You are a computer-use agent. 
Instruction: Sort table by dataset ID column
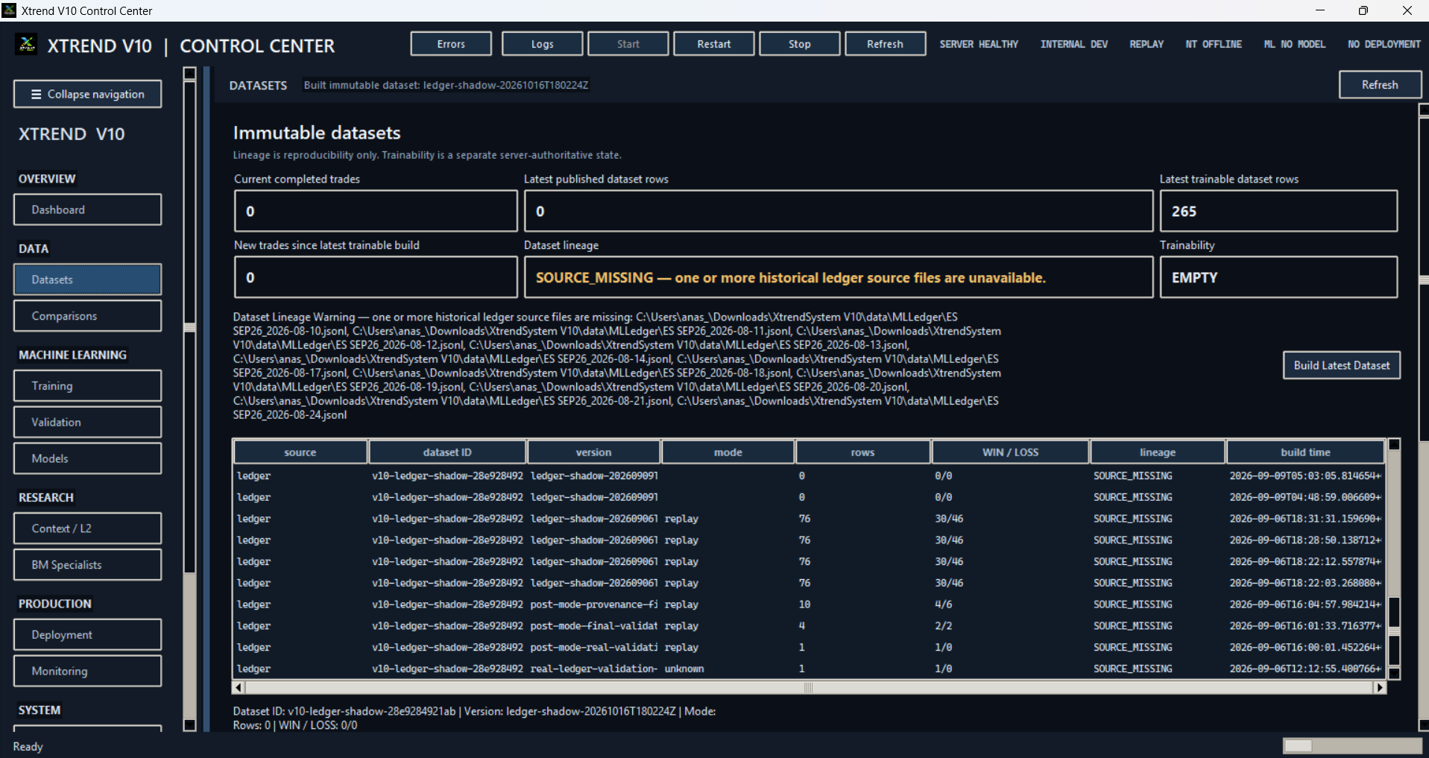(x=447, y=452)
